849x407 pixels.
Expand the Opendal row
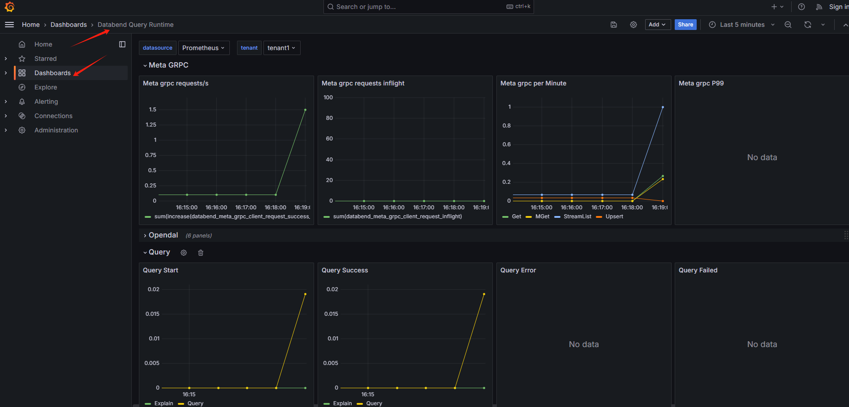click(x=163, y=235)
